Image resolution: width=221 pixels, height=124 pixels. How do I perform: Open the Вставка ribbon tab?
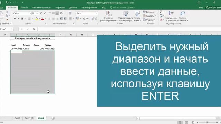pyautogui.click(x=24, y=8)
